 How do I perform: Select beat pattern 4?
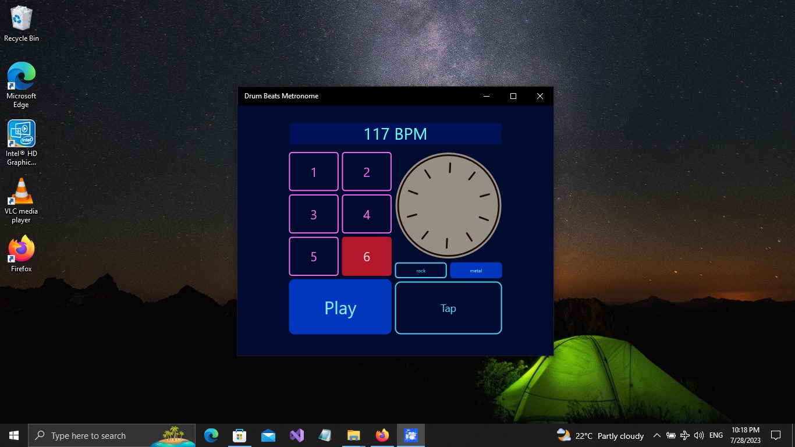366,214
